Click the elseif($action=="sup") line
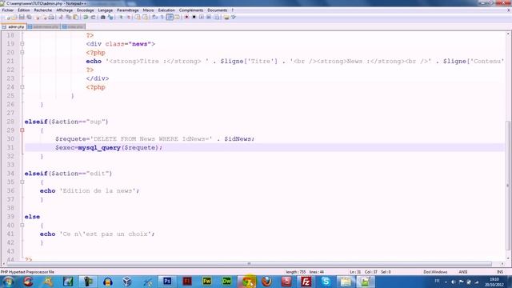Image resolution: width=512 pixels, height=288 pixels. pyautogui.click(x=66, y=122)
